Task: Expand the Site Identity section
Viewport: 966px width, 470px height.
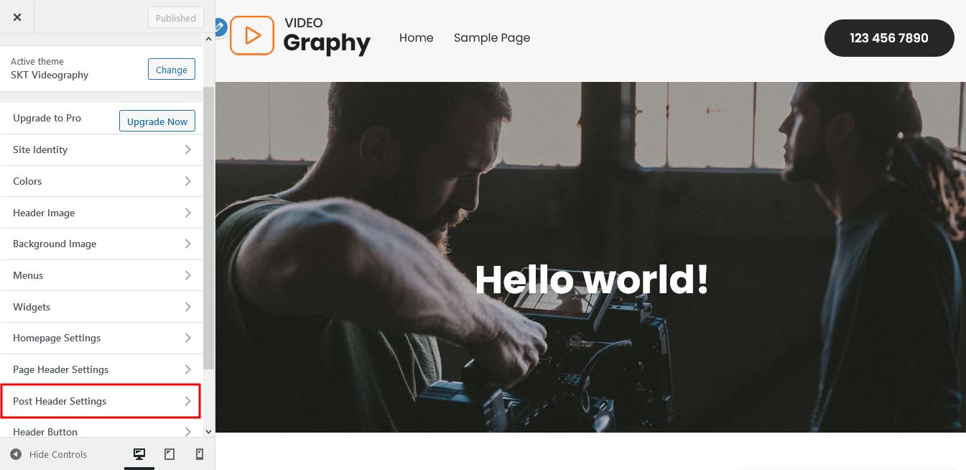Action: (x=102, y=149)
